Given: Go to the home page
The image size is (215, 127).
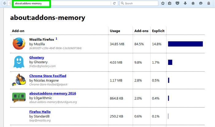Looking at the screenshot, I should (193, 3).
